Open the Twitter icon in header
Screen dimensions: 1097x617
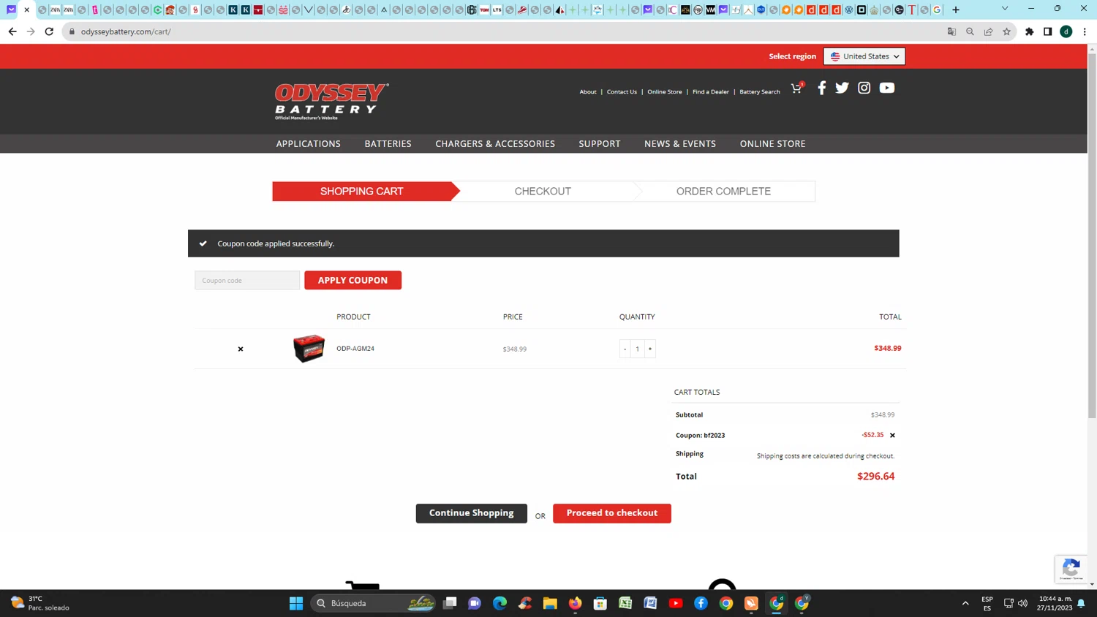pos(842,88)
